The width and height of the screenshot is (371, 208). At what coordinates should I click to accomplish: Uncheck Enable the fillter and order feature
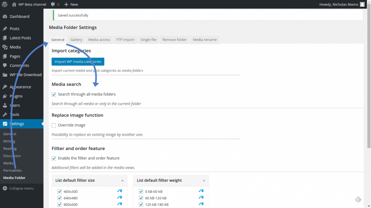(x=54, y=158)
